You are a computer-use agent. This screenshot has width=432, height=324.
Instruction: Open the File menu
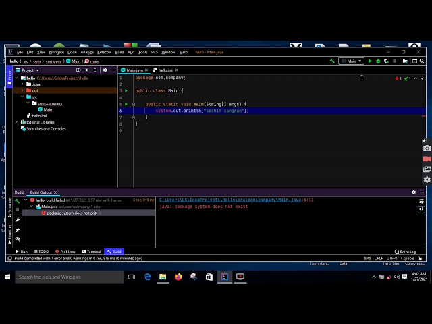point(20,52)
